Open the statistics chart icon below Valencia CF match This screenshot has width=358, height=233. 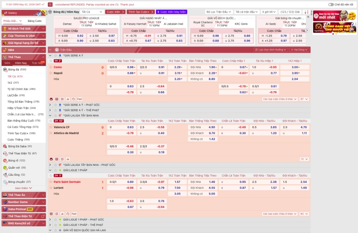click(x=68, y=159)
